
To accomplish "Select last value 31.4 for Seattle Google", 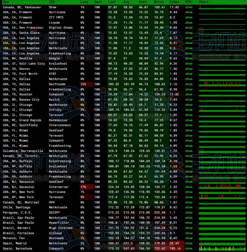I will [112, 58].
